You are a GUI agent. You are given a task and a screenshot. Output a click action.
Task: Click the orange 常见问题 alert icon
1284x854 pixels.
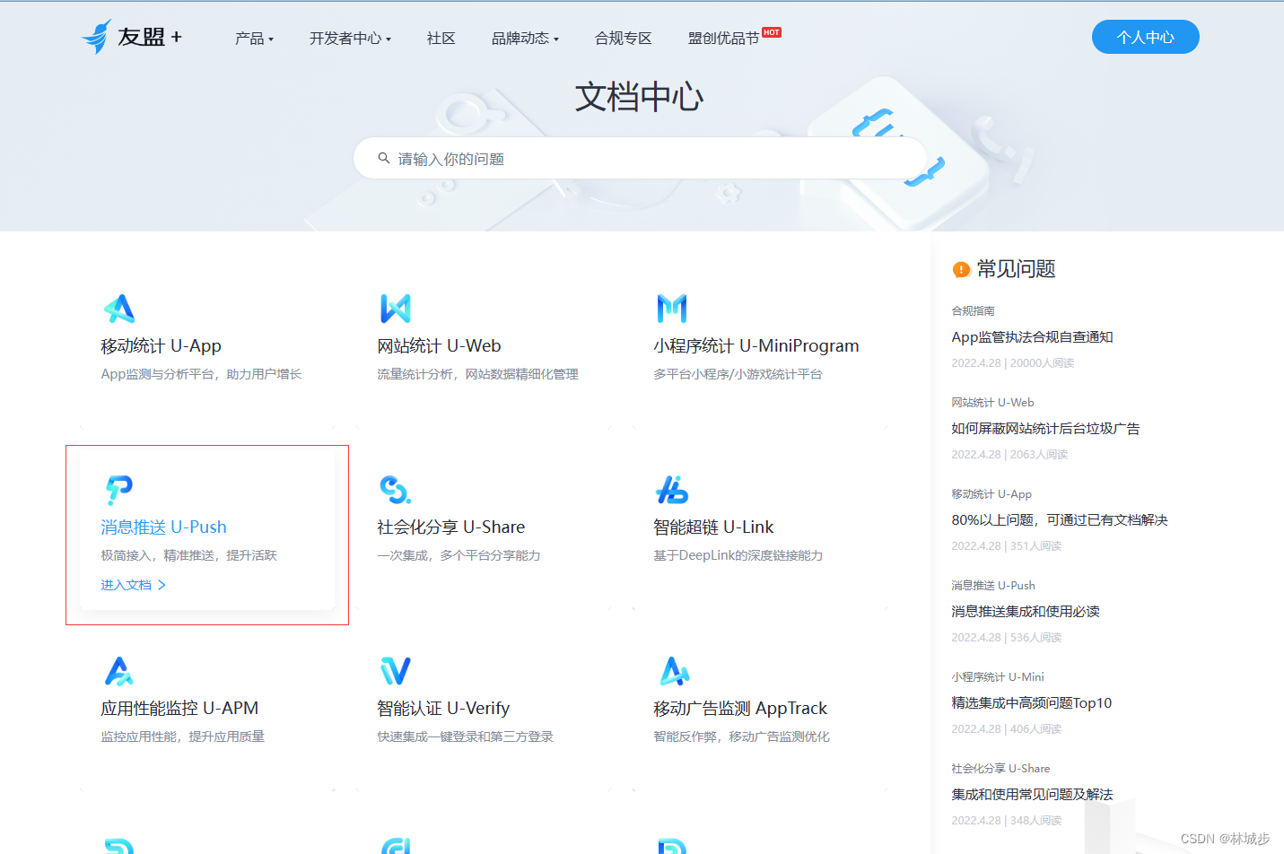pos(961,269)
